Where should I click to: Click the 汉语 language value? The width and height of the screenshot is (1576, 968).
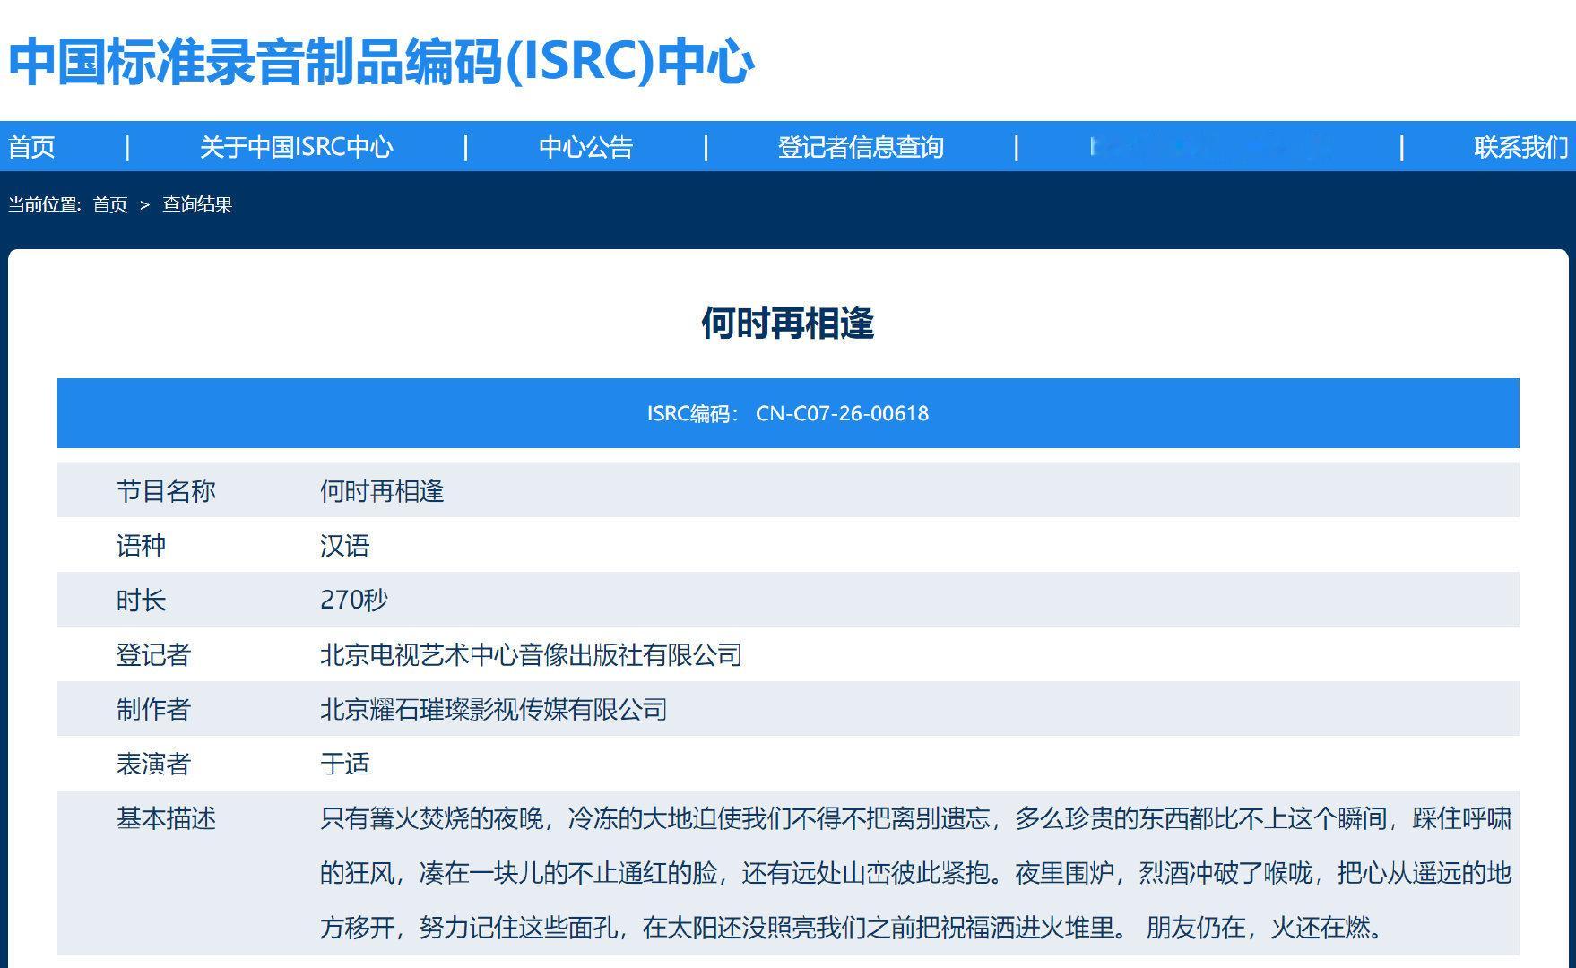click(345, 546)
